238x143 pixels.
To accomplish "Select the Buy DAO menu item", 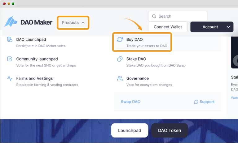I will point(142,42).
